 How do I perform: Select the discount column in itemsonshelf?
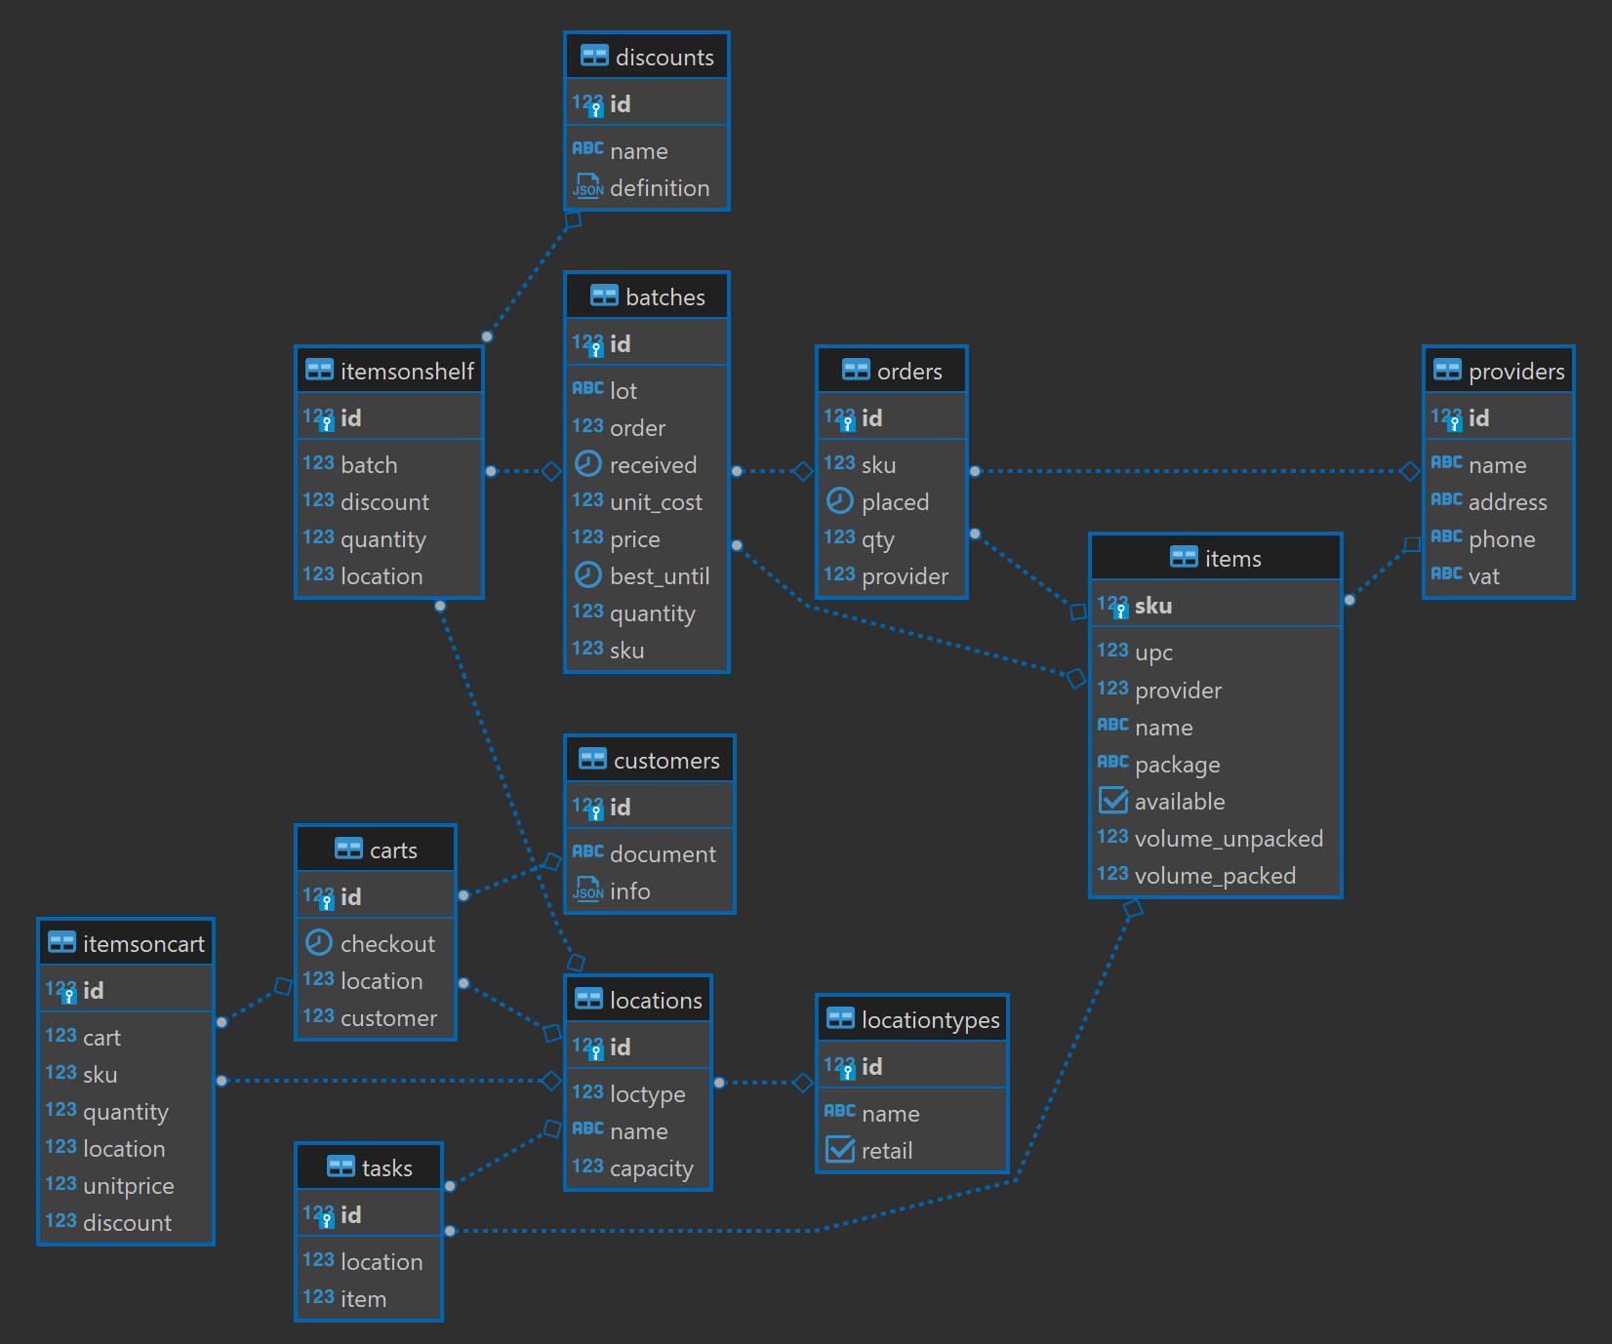click(389, 501)
